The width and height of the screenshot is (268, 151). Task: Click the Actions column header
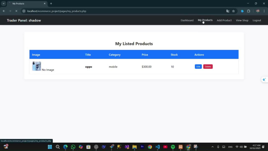click(x=199, y=55)
